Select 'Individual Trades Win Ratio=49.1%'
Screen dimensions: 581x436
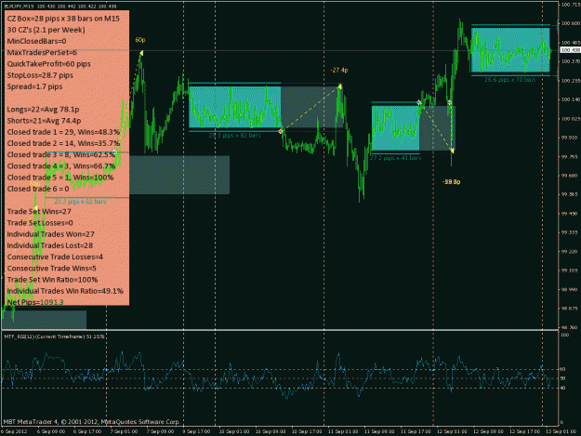point(65,291)
